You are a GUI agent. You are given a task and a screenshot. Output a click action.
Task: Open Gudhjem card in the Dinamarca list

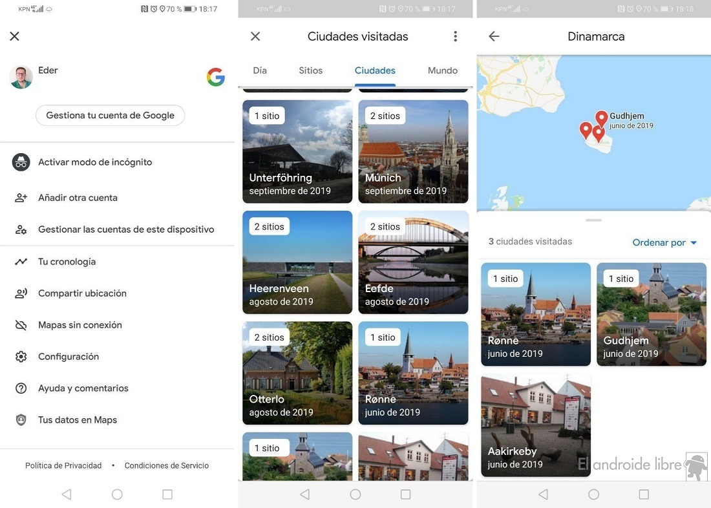(x=652, y=314)
